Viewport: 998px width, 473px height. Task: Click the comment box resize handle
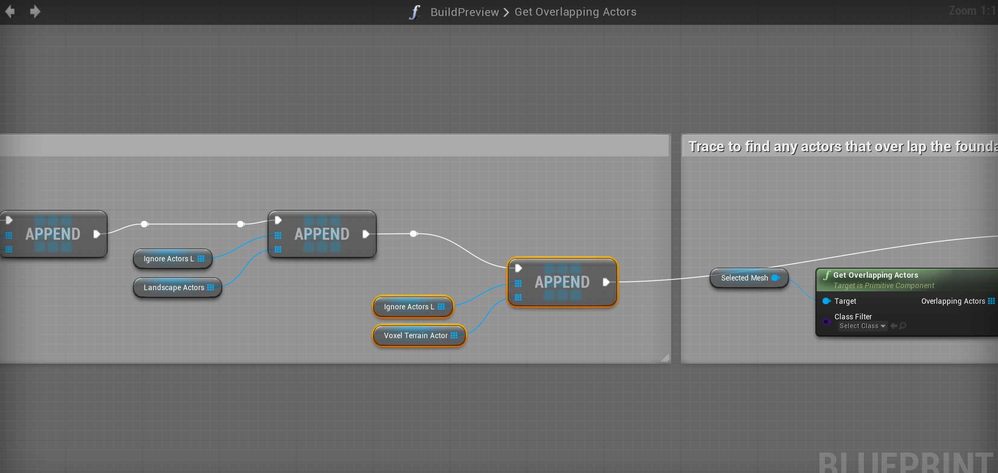click(x=665, y=358)
